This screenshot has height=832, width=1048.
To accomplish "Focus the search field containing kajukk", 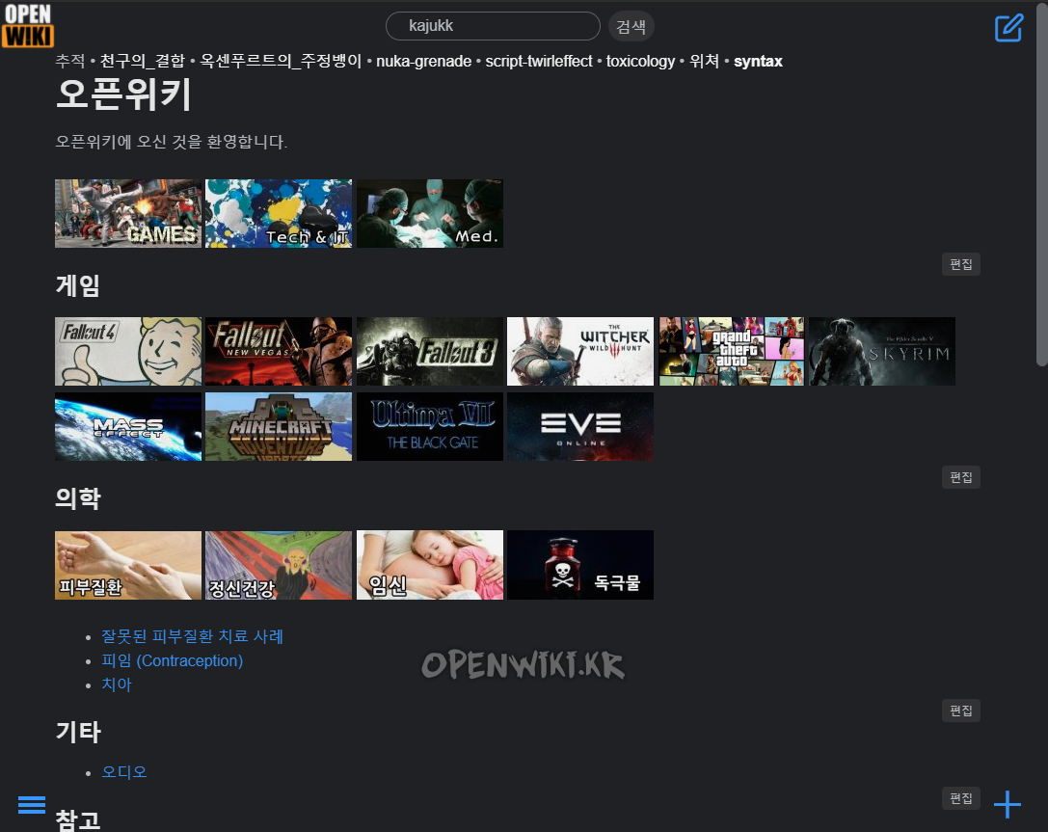I will [x=493, y=26].
